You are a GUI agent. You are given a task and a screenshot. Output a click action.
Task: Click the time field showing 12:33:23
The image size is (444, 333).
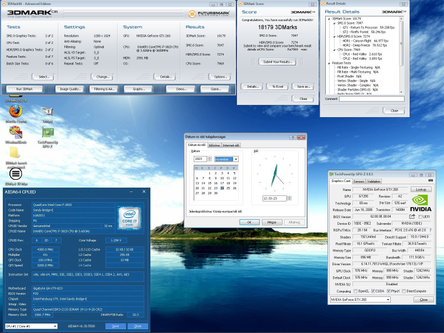275,198
